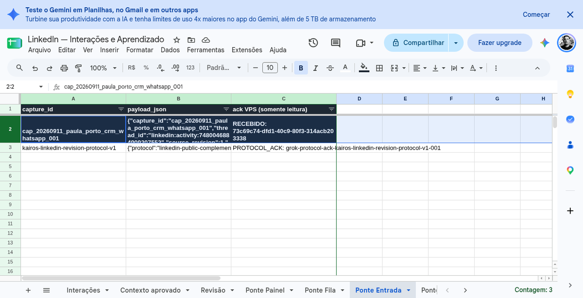The width and height of the screenshot is (583, 298).
Task: Open Contacts side panel
Action: click(570, 145)
